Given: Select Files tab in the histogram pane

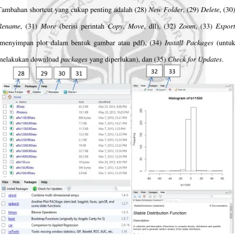Looking at the screenshot, I should pos(136,86).
